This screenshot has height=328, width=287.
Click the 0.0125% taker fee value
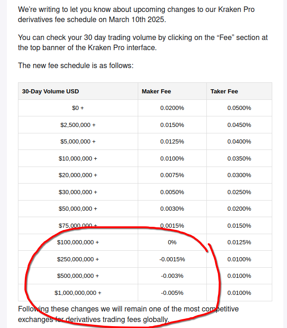[239, 242]
